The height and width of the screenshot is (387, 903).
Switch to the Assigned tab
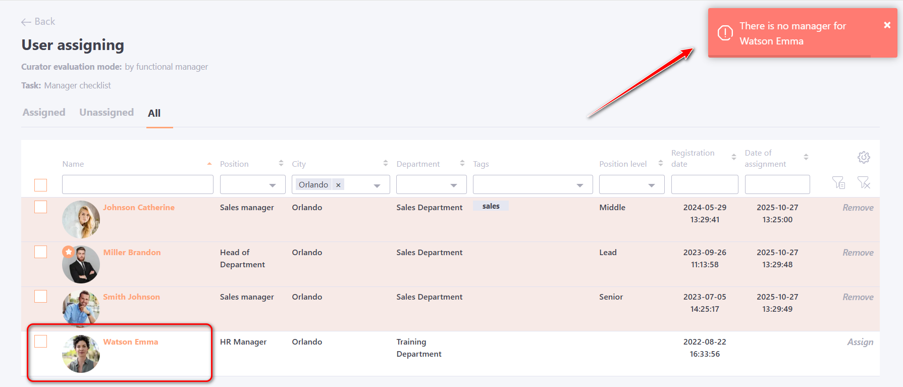tap(44, 113)
